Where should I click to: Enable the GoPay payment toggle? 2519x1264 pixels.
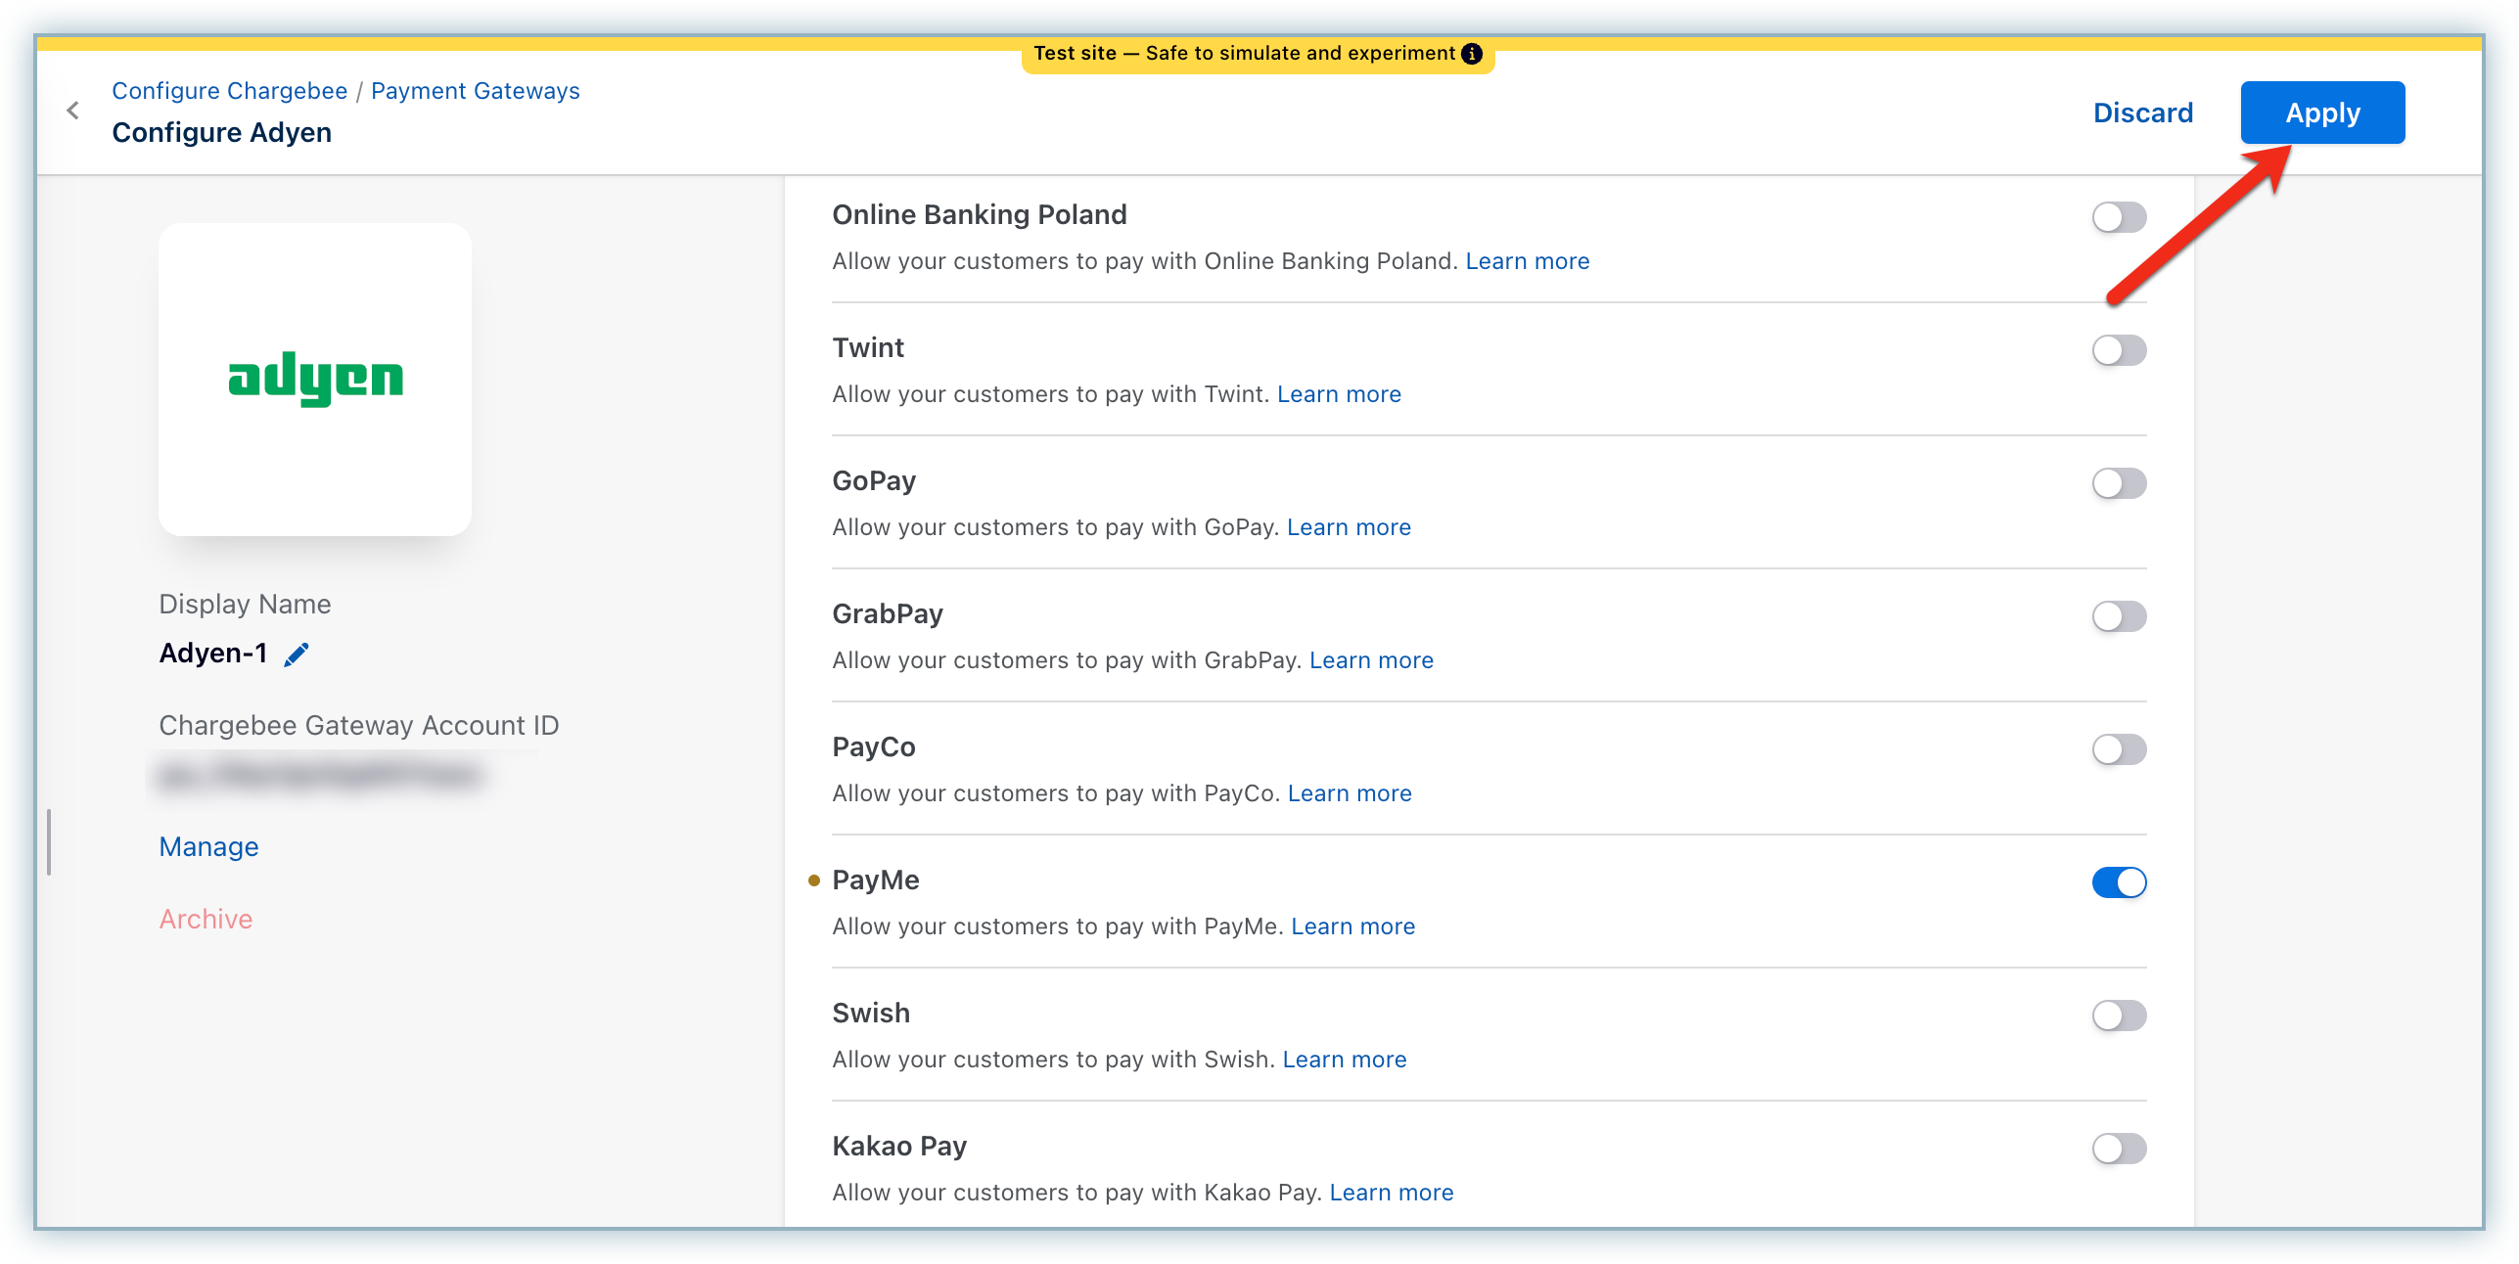(2119, 483)
